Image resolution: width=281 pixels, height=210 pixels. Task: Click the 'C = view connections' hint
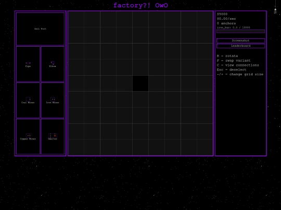(x=238, y=65)
